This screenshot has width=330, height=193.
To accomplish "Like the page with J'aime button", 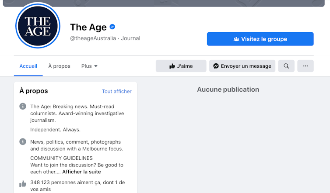I will 181,66.
